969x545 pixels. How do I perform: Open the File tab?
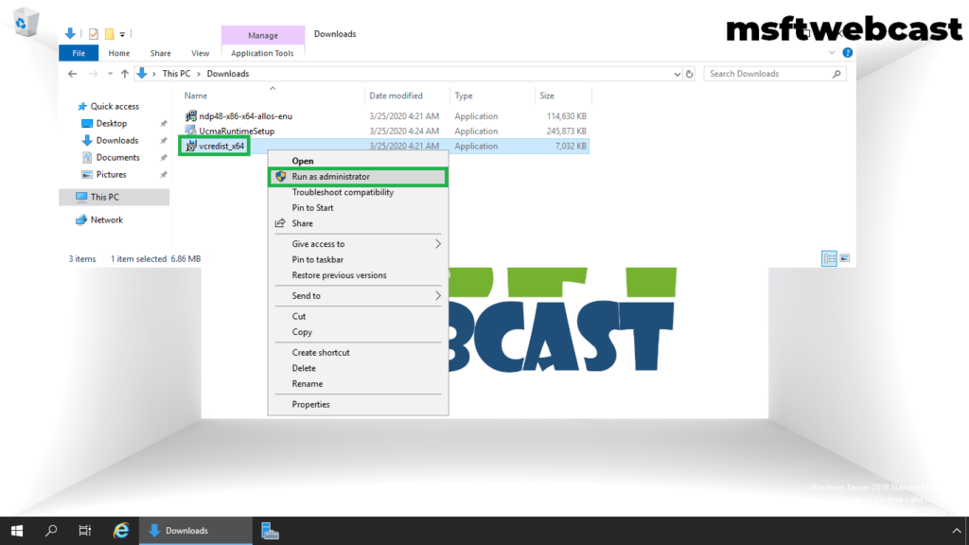pyautogui.click(x=79, y=53)
